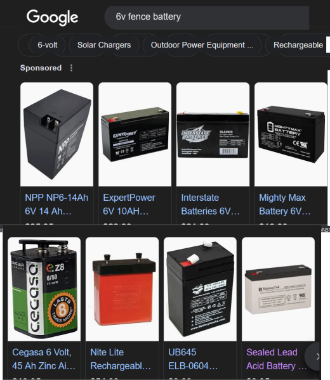
Task: Open the 'UB645 ELB-0604' link
Action: pyautogui.click(x=193, y=359)
